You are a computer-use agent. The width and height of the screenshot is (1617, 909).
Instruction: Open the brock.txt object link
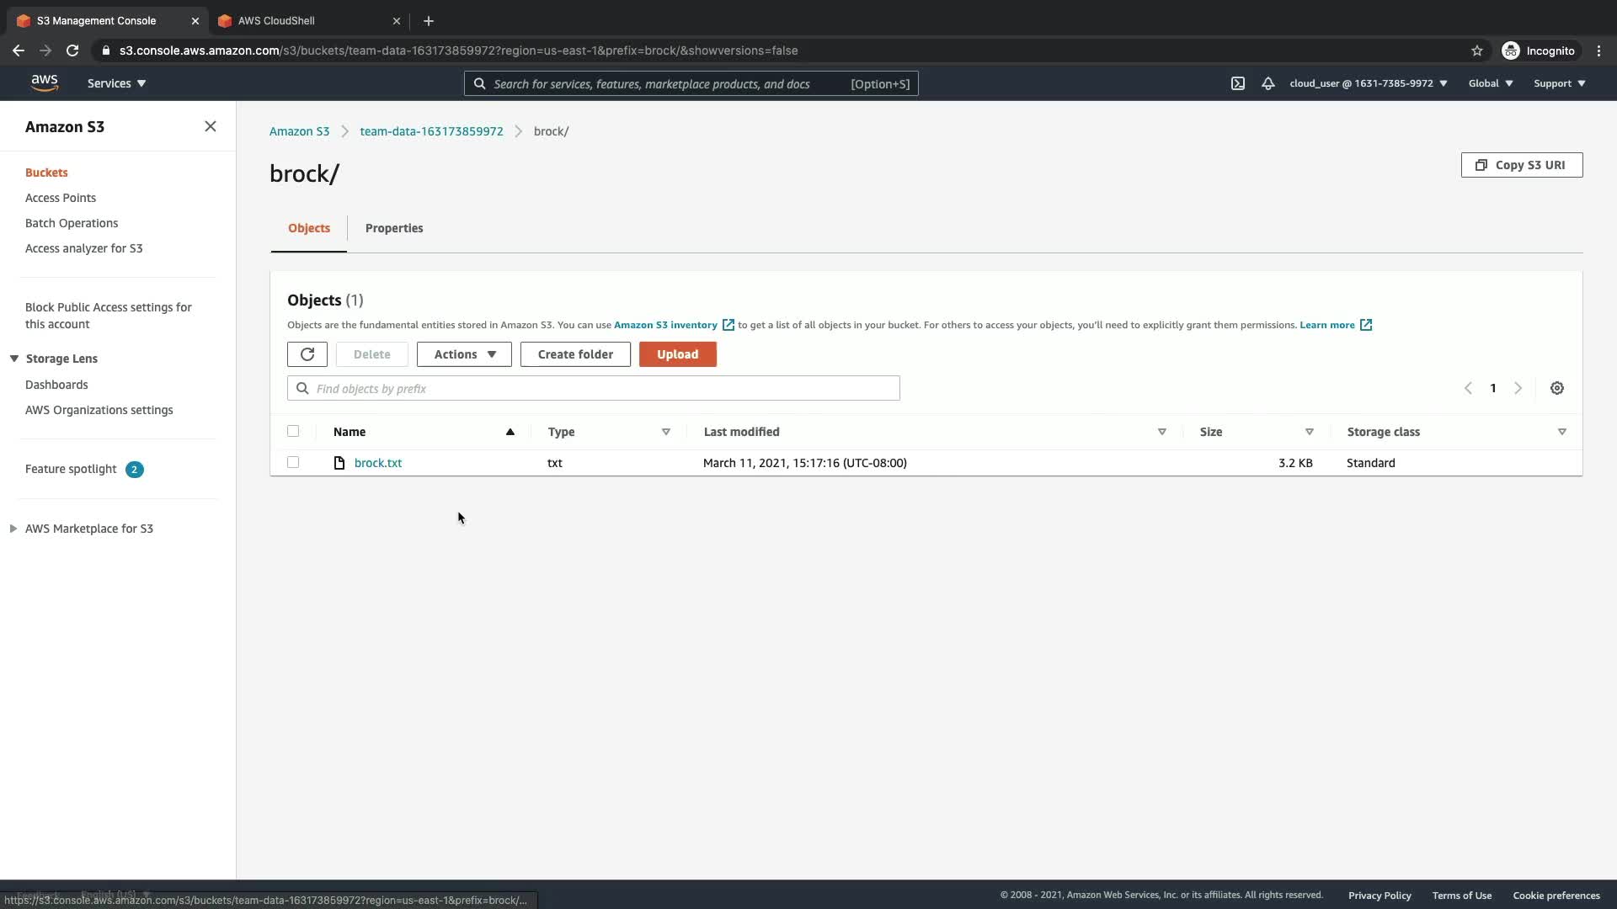[x=378, y=463]
